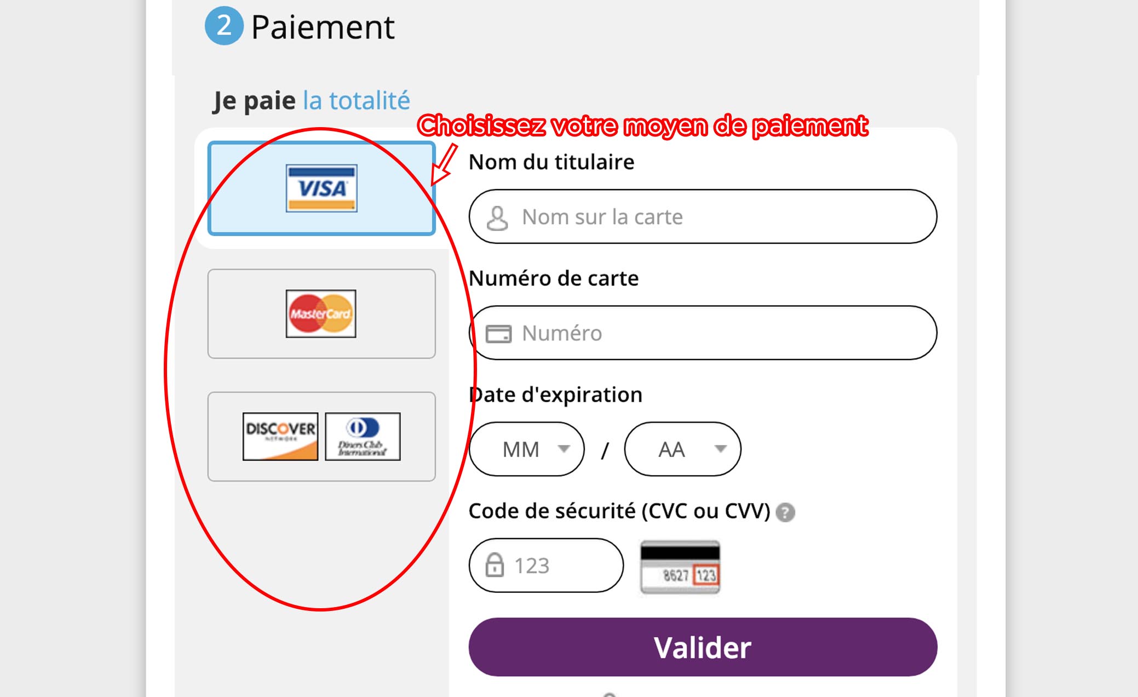Open the MM expiration month dropdown
This screenshot has width=1138, height=697.
point(526,449)
